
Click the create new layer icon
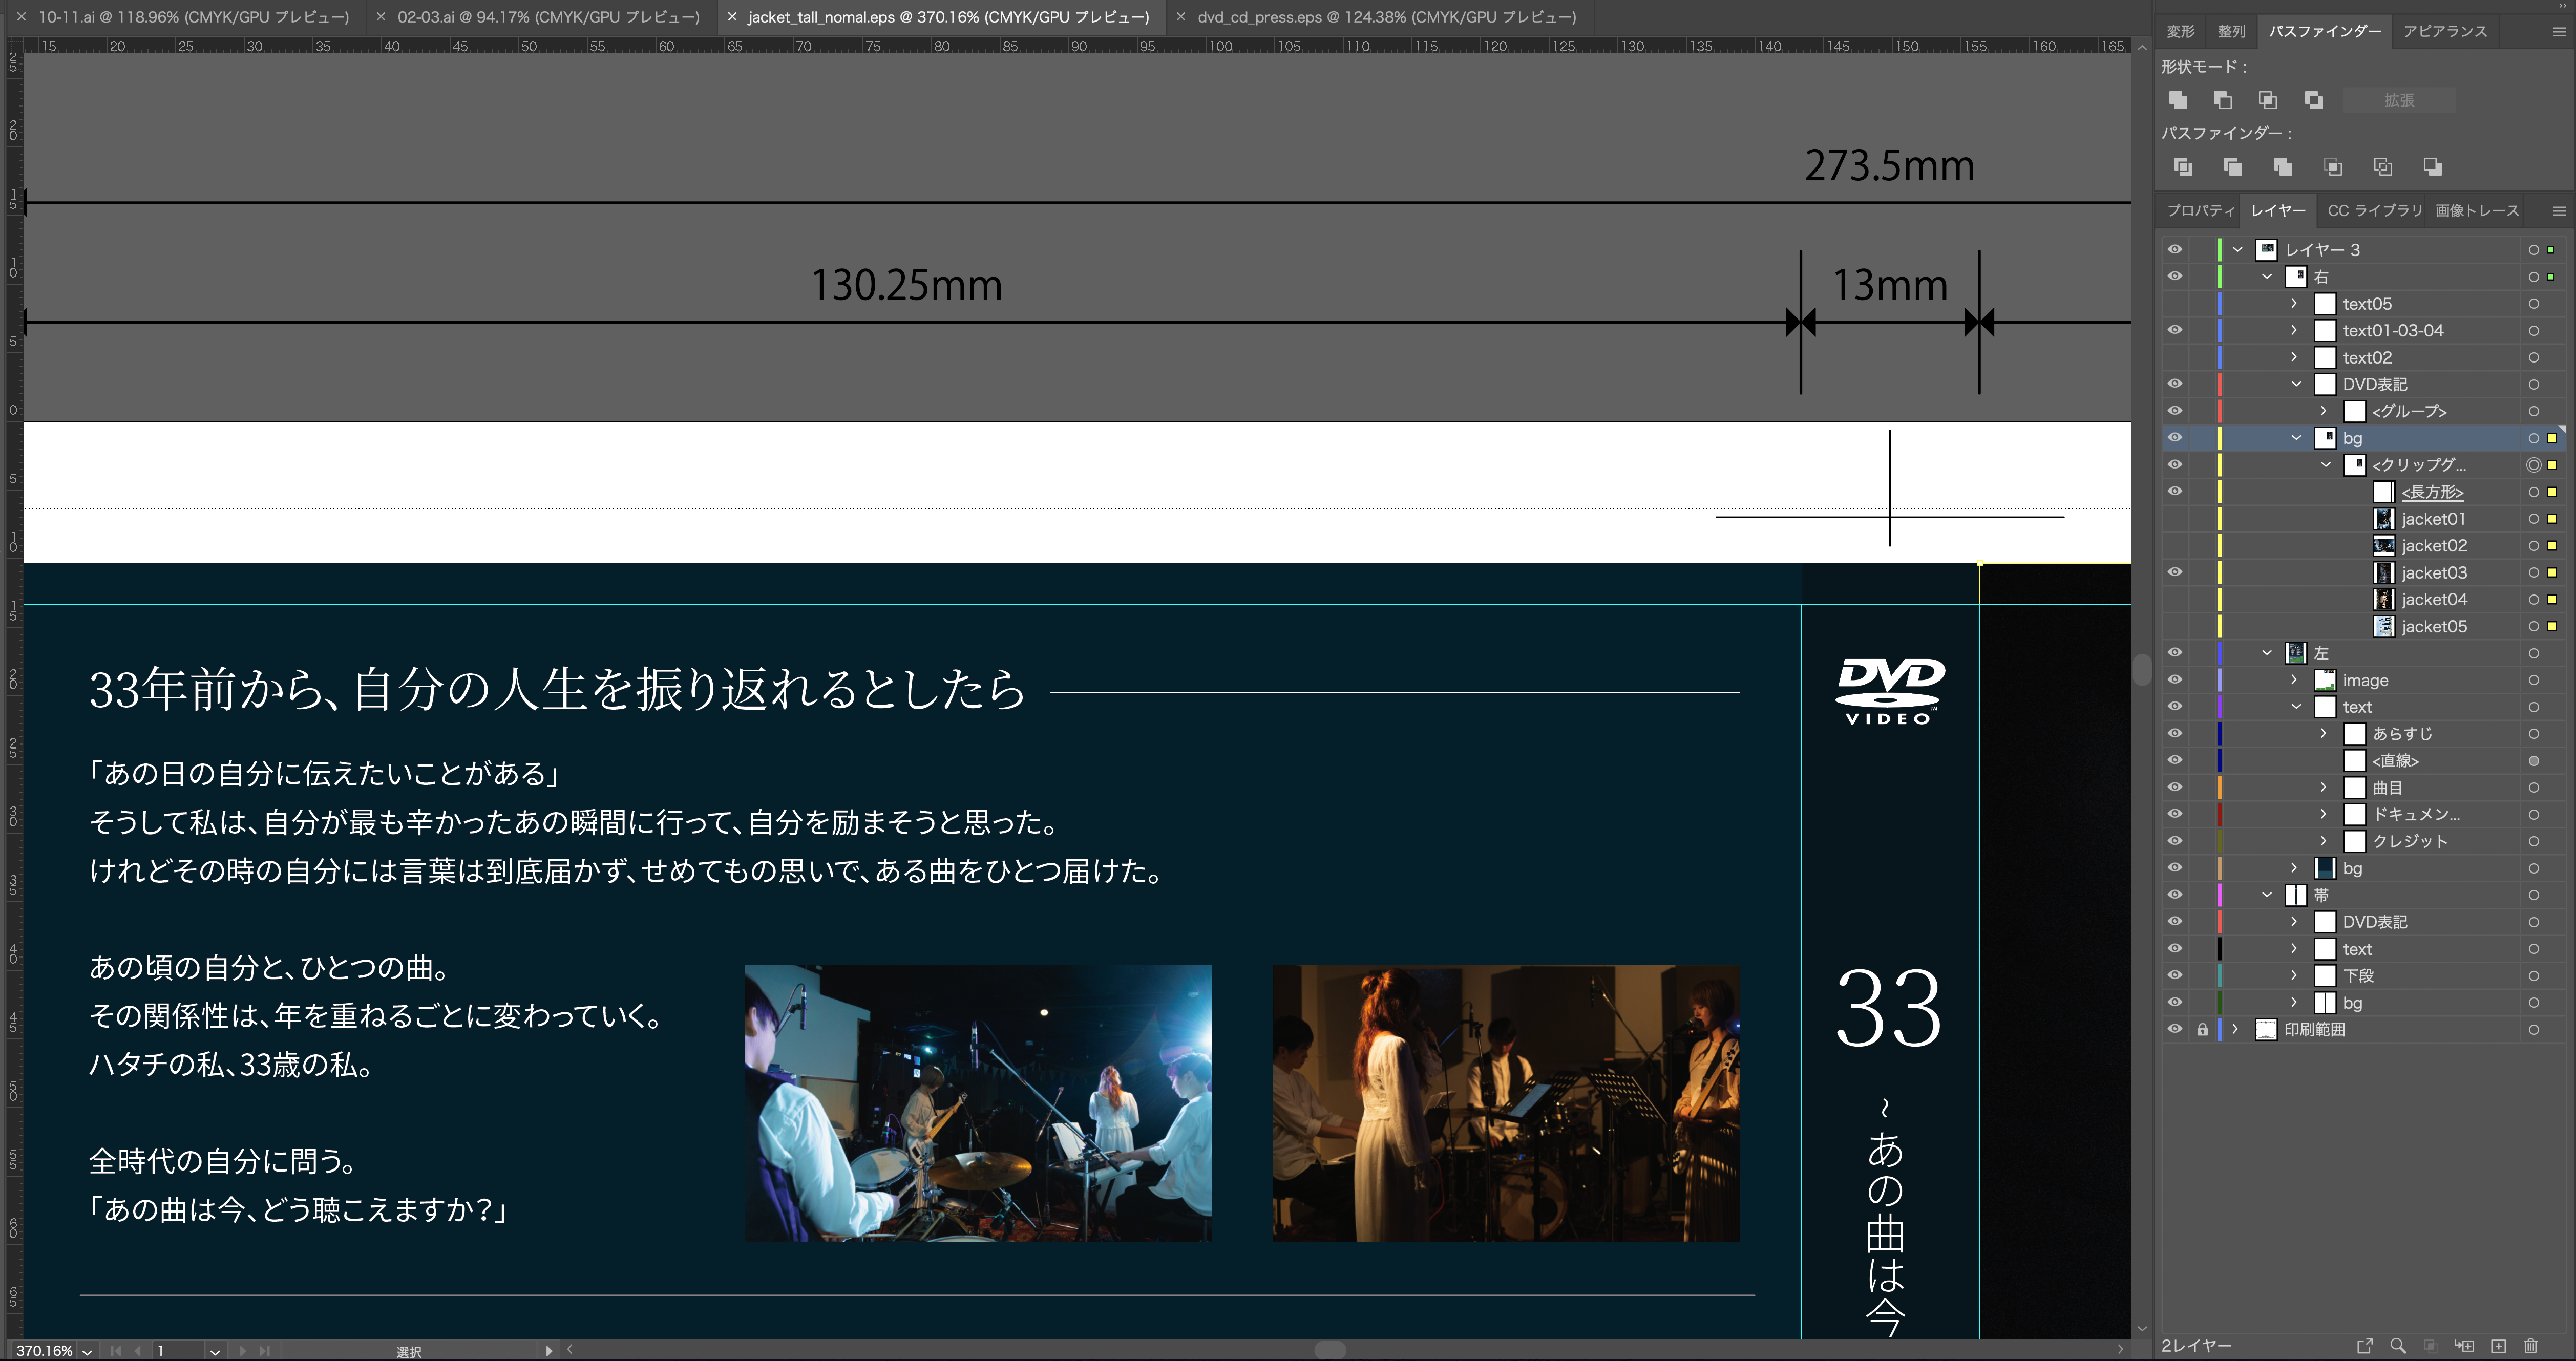2498,1346
